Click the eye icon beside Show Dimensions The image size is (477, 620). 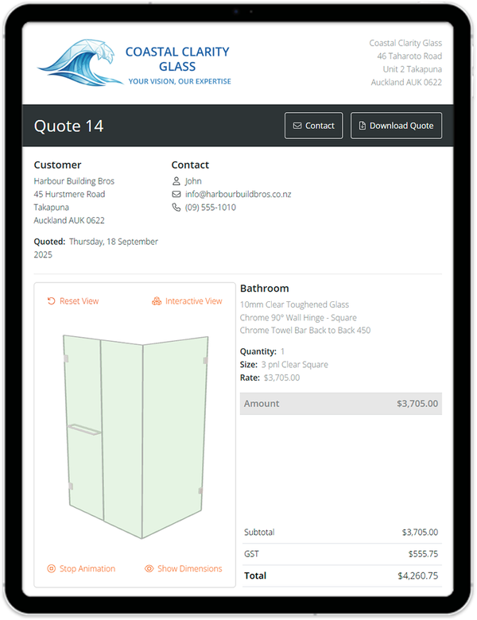coord(149,568)
